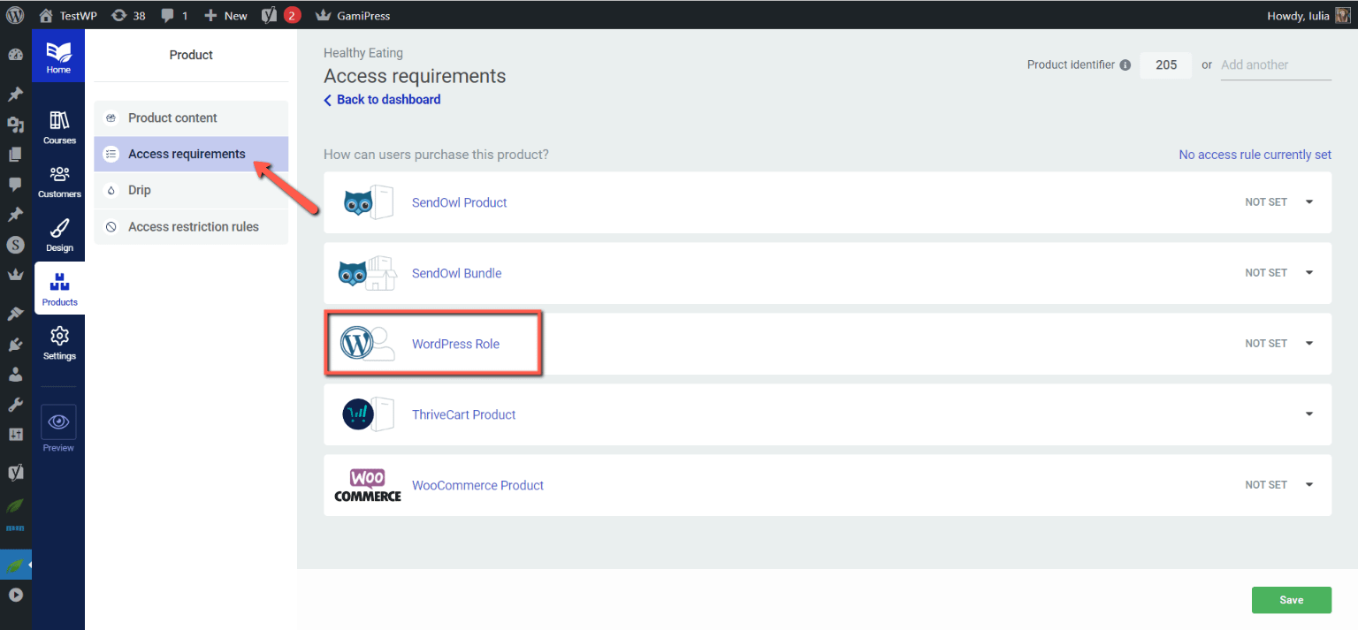Click Back to dashboard link
1358x630 pixels.
coord(382,100)
